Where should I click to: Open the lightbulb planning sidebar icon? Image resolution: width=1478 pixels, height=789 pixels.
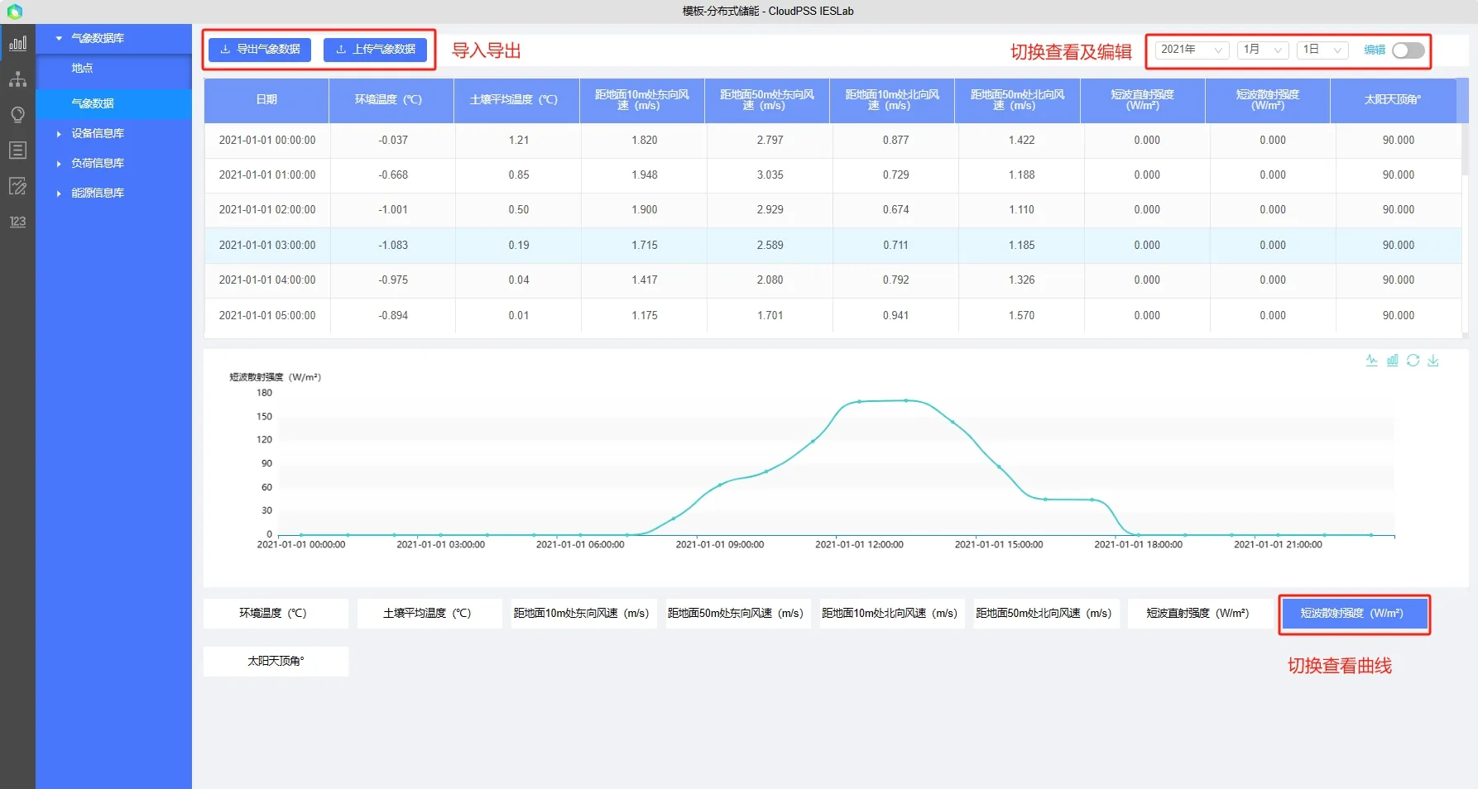click(x=17, y=115)
